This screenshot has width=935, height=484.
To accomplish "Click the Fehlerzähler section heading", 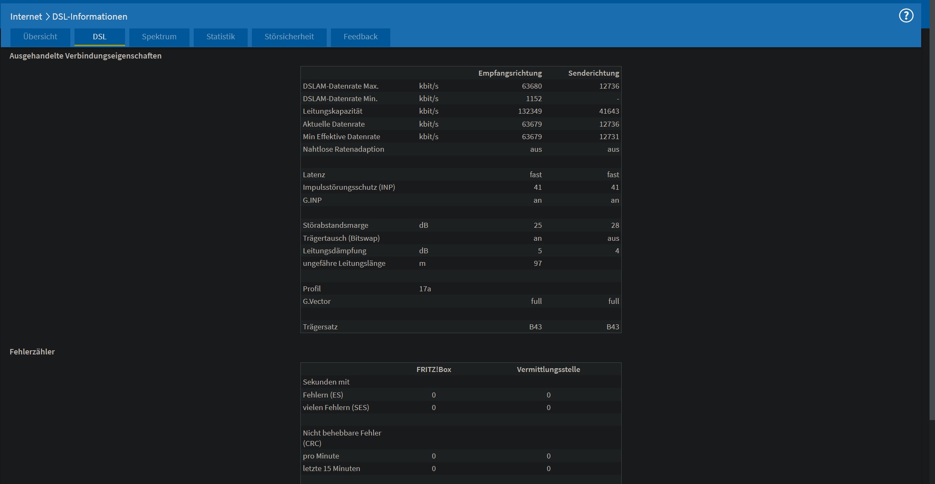I will [x=32, y=352].
